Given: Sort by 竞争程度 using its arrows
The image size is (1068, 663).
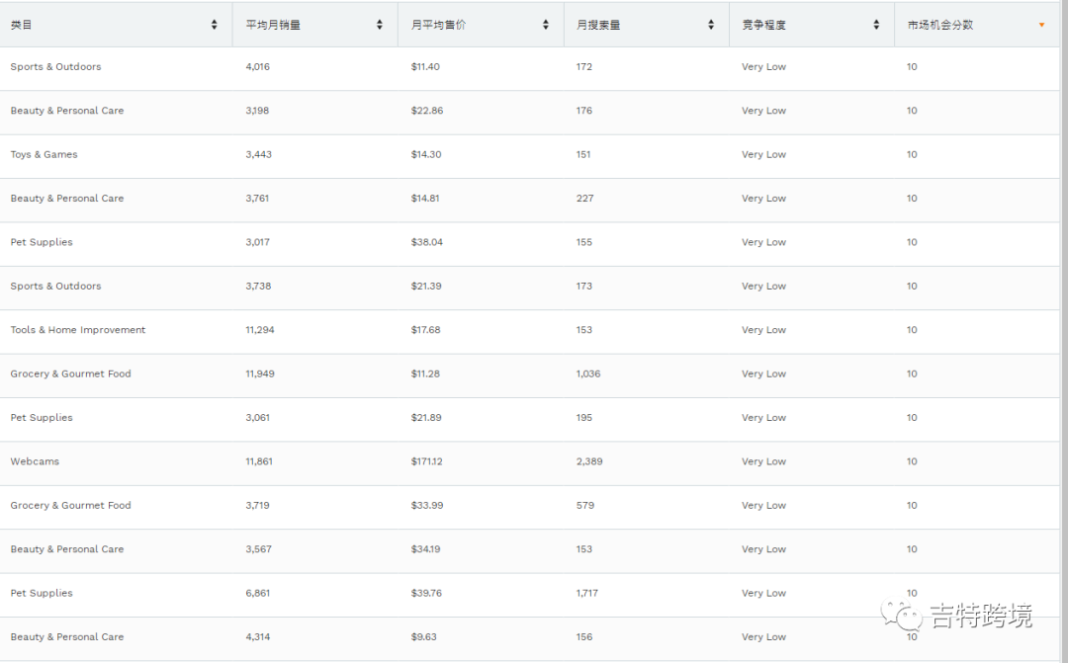Looking at the screenshot, I should coord(876,25).
